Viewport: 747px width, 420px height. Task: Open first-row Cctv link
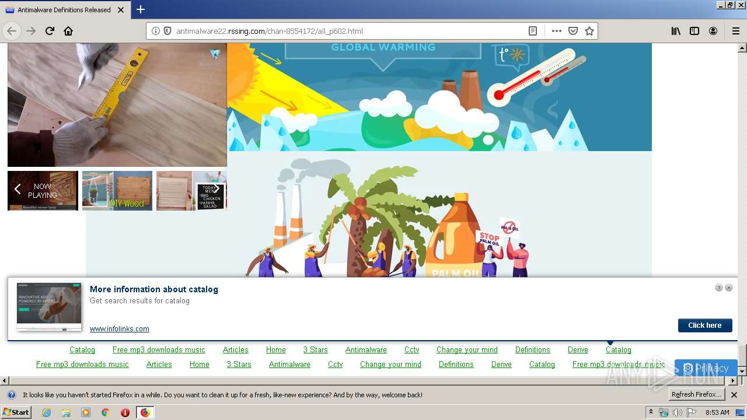(x=411, y=350)
